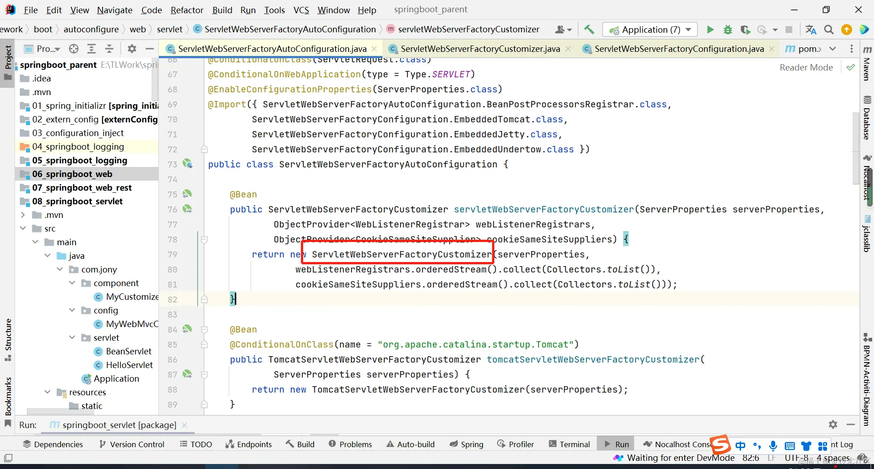Open editor tab options three-dot menu
This screenshot has width=874, height=469.
pos(852,49)
